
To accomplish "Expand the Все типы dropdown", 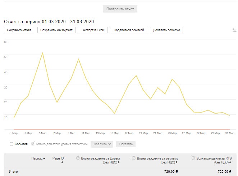I will (103, 144).
